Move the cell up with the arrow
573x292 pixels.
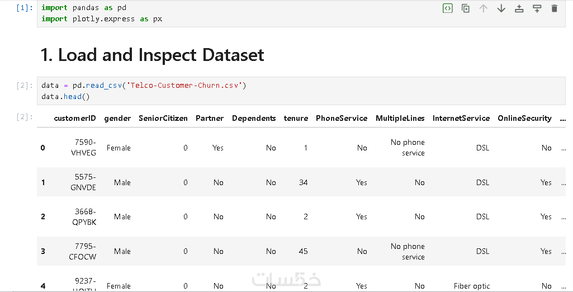(x=483, y=8)
